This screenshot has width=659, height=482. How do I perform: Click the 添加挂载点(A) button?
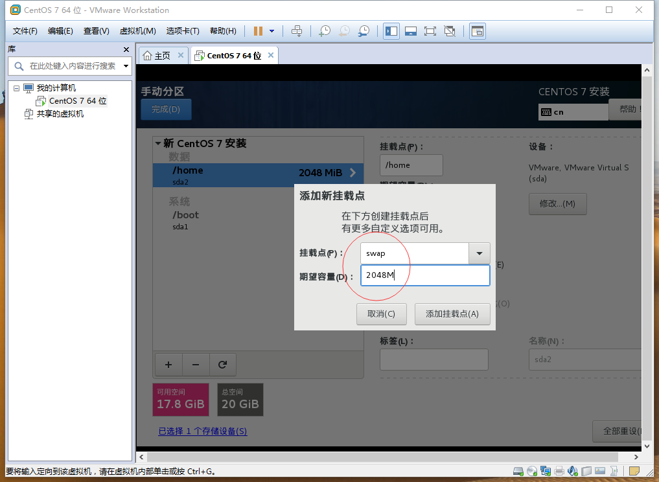click(x=452, y=314)
